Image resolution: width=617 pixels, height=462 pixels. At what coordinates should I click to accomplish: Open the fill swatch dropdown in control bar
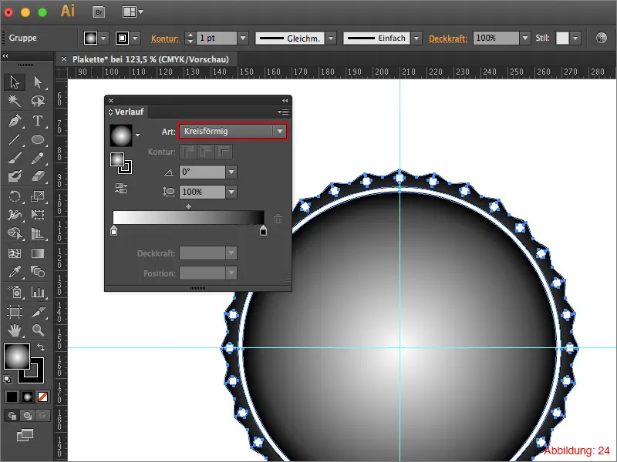click(x=103, y=38)
